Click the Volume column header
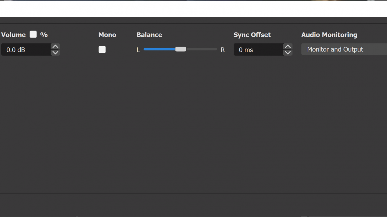This screenshot has width=387, height=217. coord(14,35)
